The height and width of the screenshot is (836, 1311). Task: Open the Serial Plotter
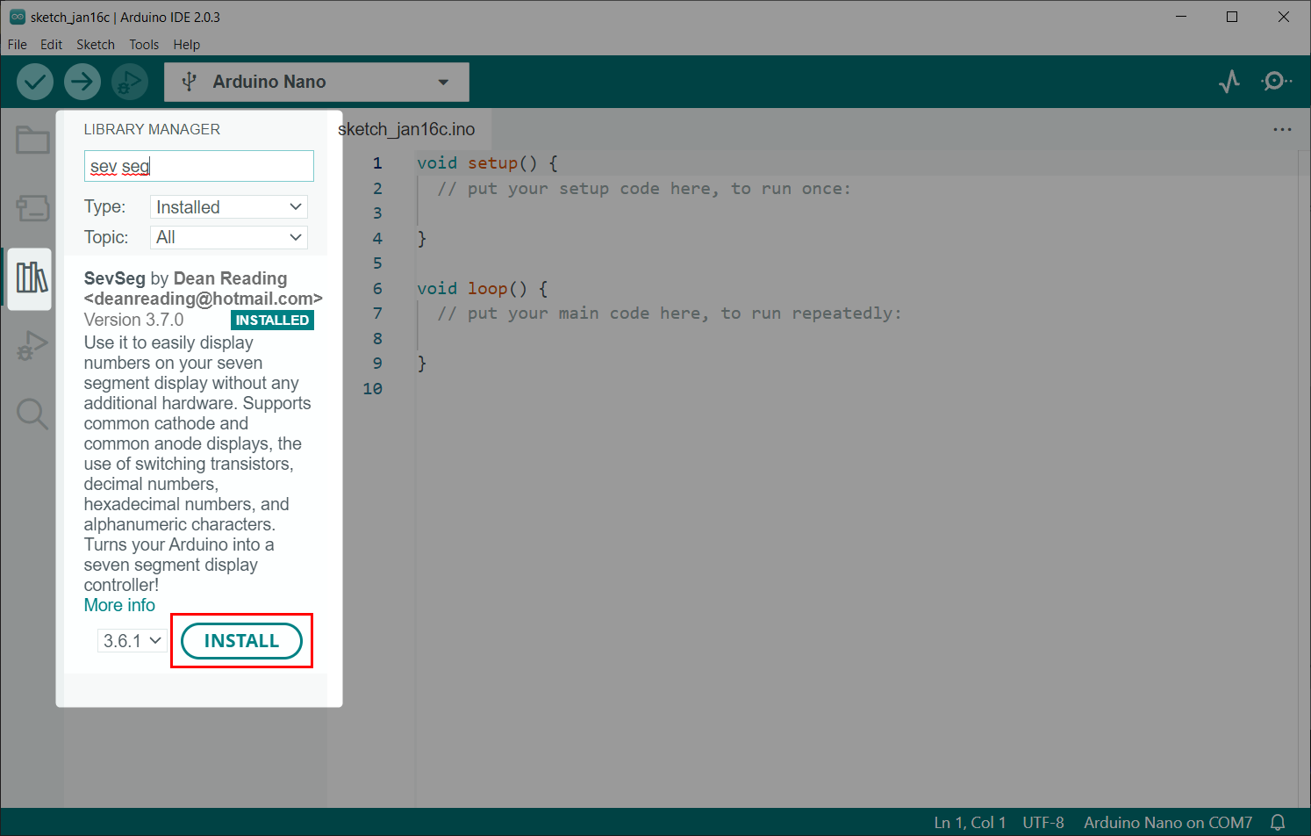[x=1229, y=82]
